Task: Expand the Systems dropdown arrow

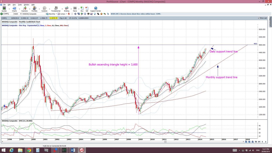Action: click(49, 9)
